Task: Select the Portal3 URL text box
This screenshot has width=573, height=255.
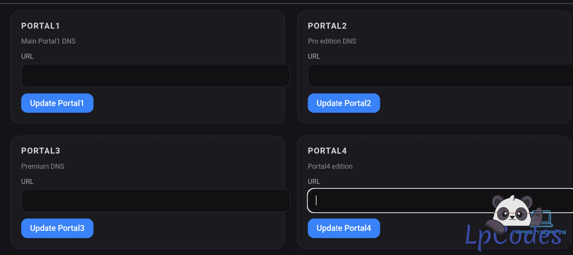Action: point(156,201)
